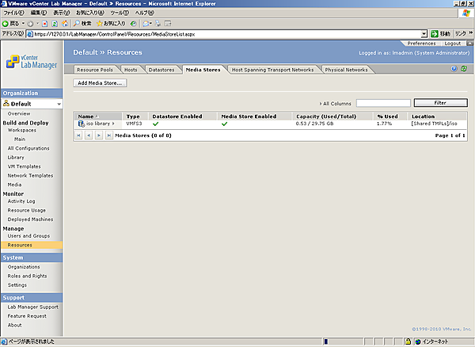This screenshot has height=347, width=475.
Task: Sort by % Used column header
Action: (x=387, y=116)
